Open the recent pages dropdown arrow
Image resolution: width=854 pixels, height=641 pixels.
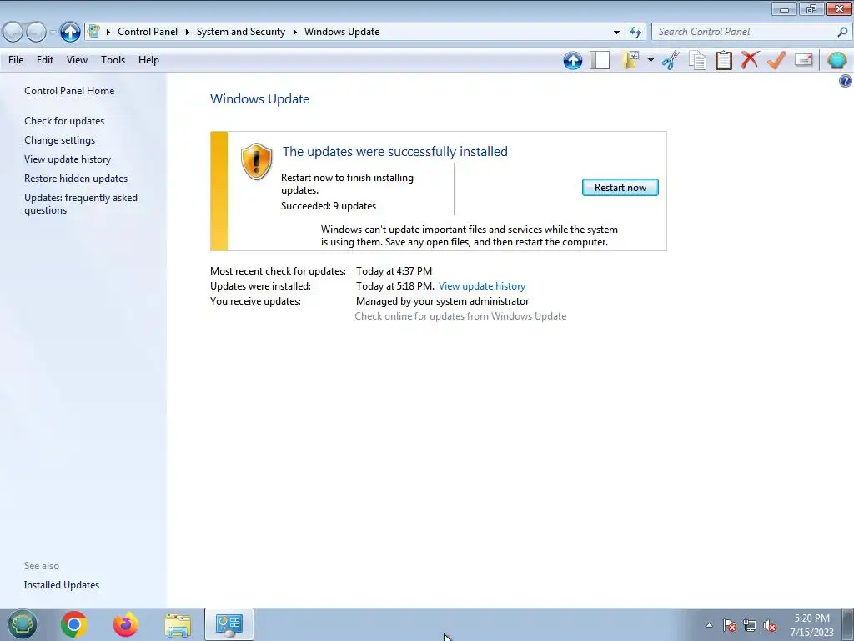53,33
